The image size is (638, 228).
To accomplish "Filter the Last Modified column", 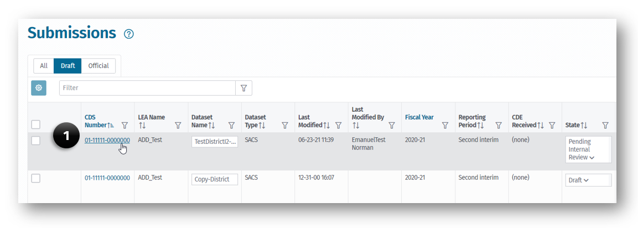I will click(x=338, y=126).
